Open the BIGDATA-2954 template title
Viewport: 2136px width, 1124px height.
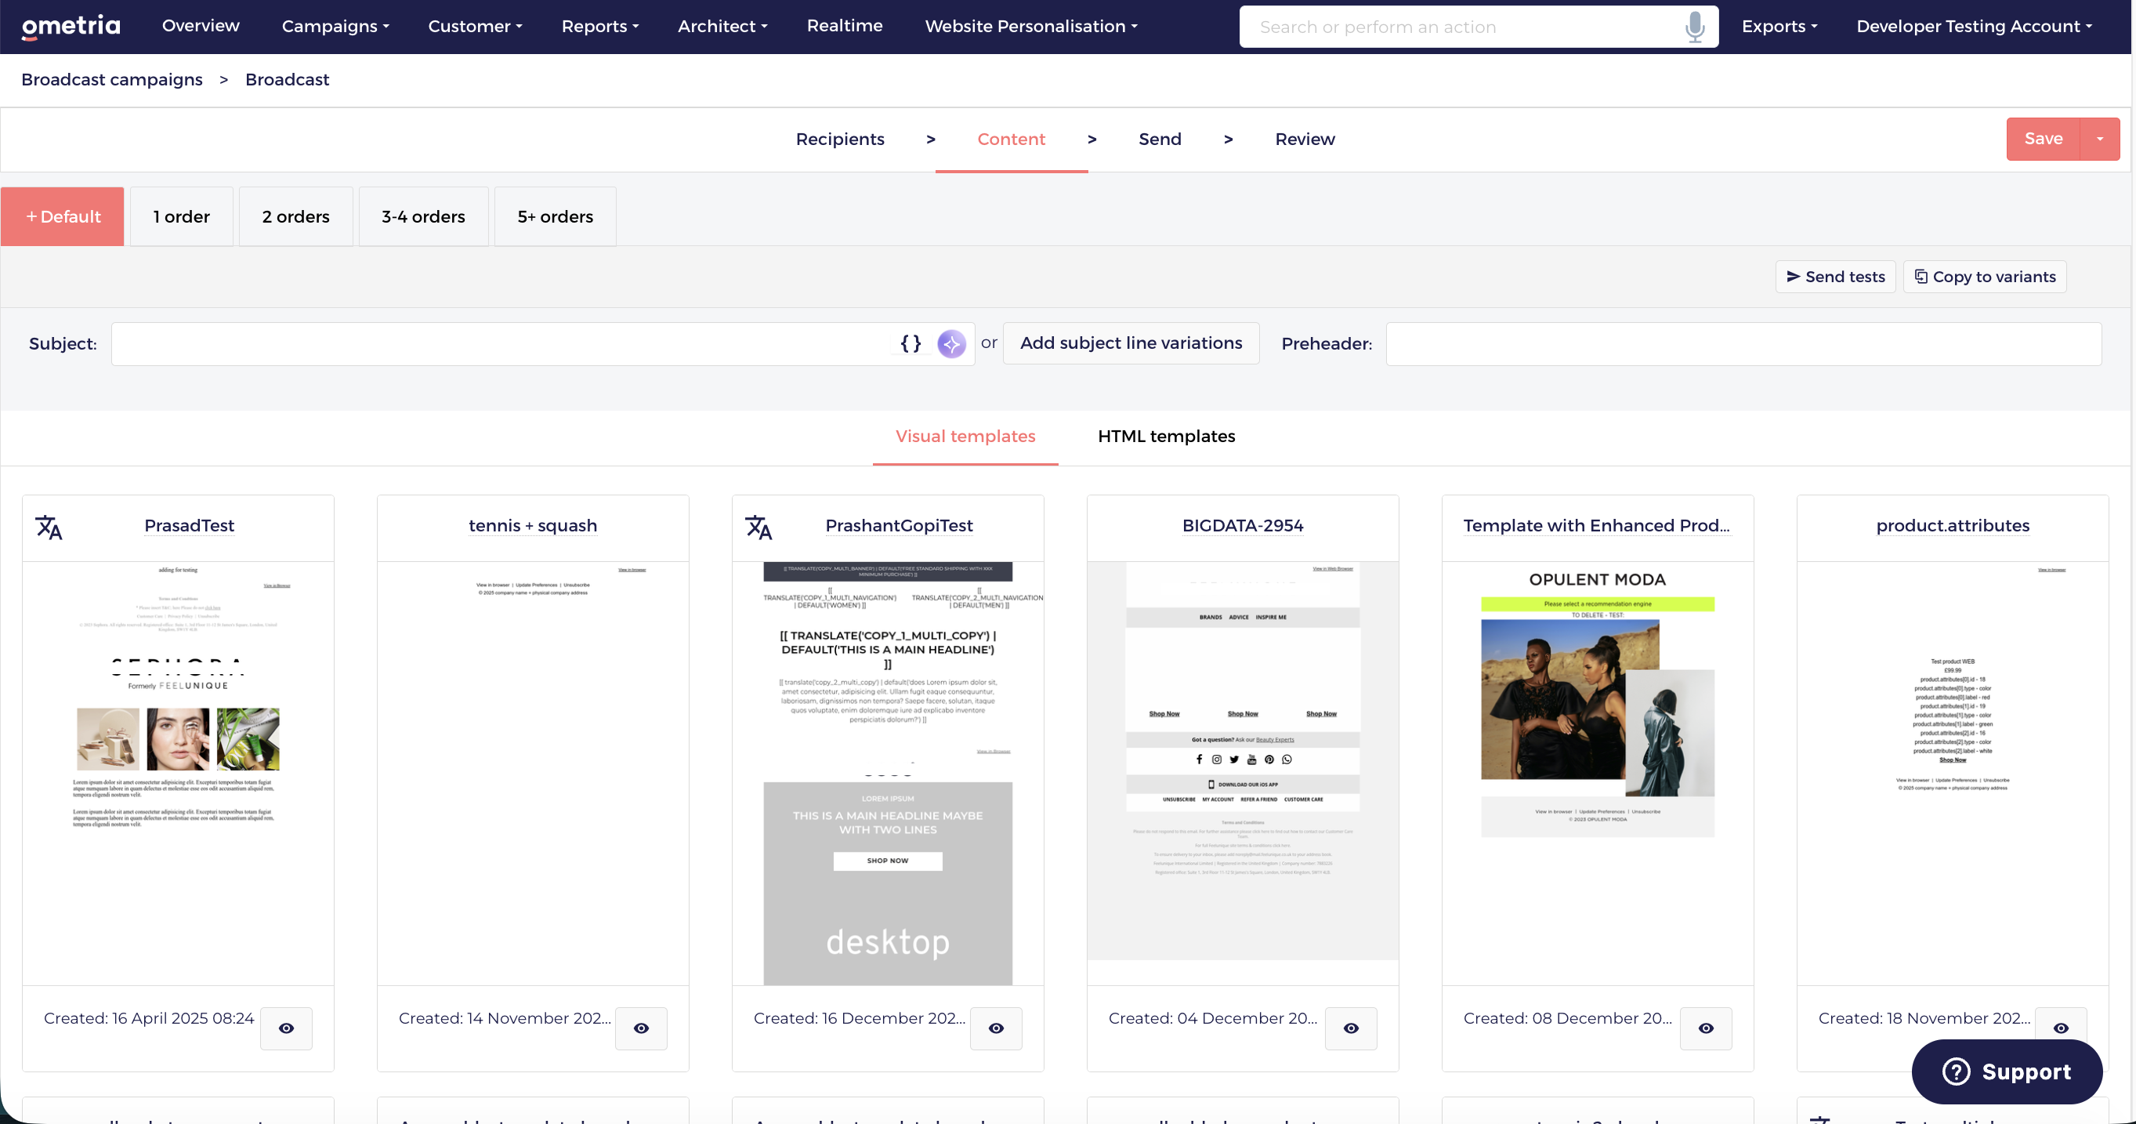(x=1243, y=525)
